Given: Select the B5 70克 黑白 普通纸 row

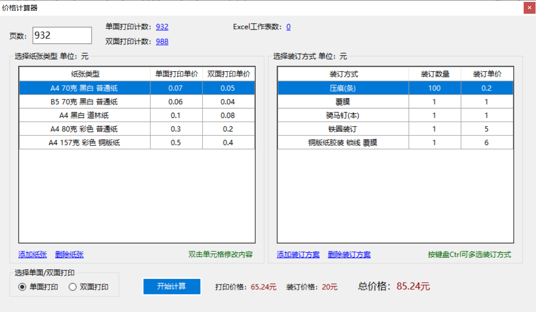Looking at the screenshot, I should (x=137, y=102).
